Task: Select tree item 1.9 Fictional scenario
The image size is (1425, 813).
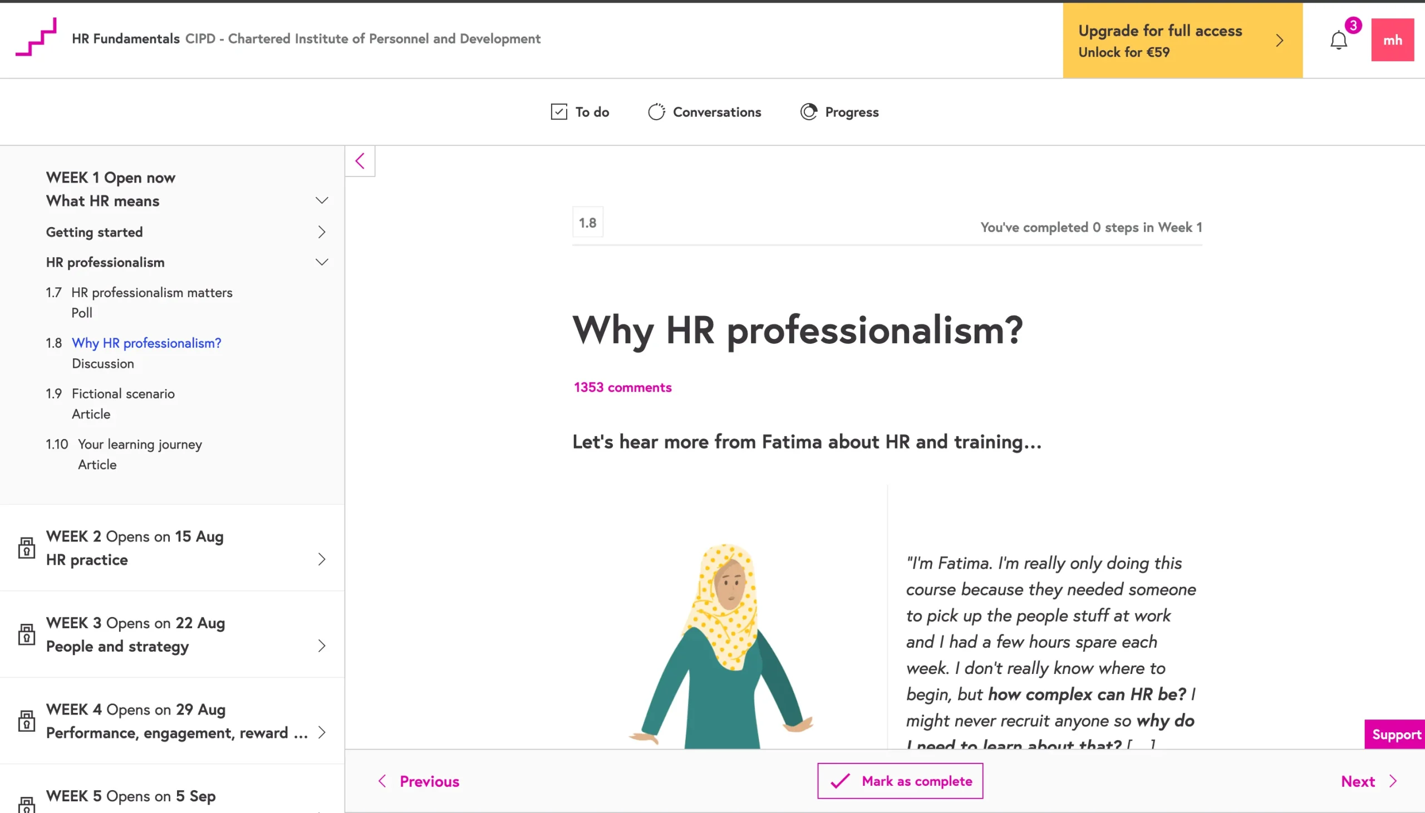Action: tap(122, 392)
